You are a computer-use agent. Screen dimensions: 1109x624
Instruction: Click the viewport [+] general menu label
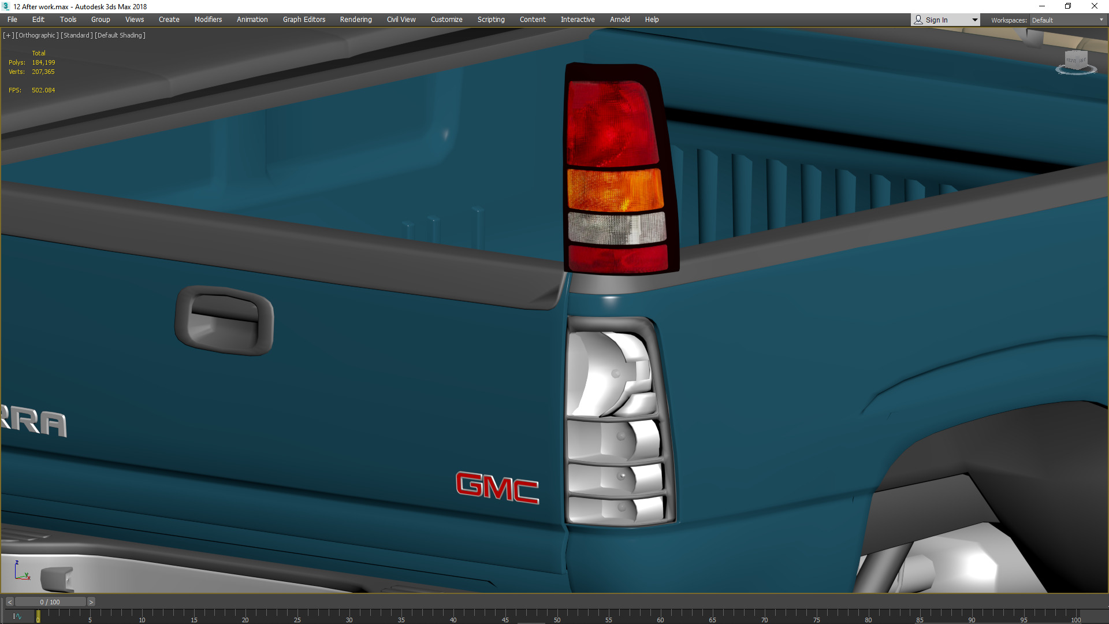(8, 35)
